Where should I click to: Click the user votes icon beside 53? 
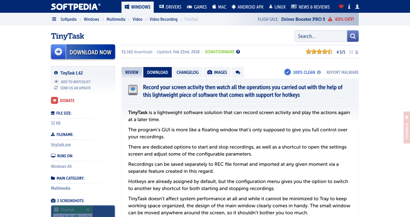(x=357, y=52)
